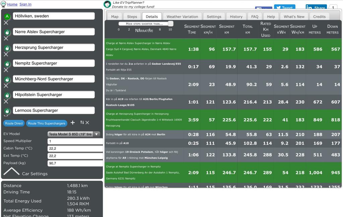343x217 pixels.
Task: Reverse route order with the arrows icon
Action: pyautogui.click(x=82, y=123)
